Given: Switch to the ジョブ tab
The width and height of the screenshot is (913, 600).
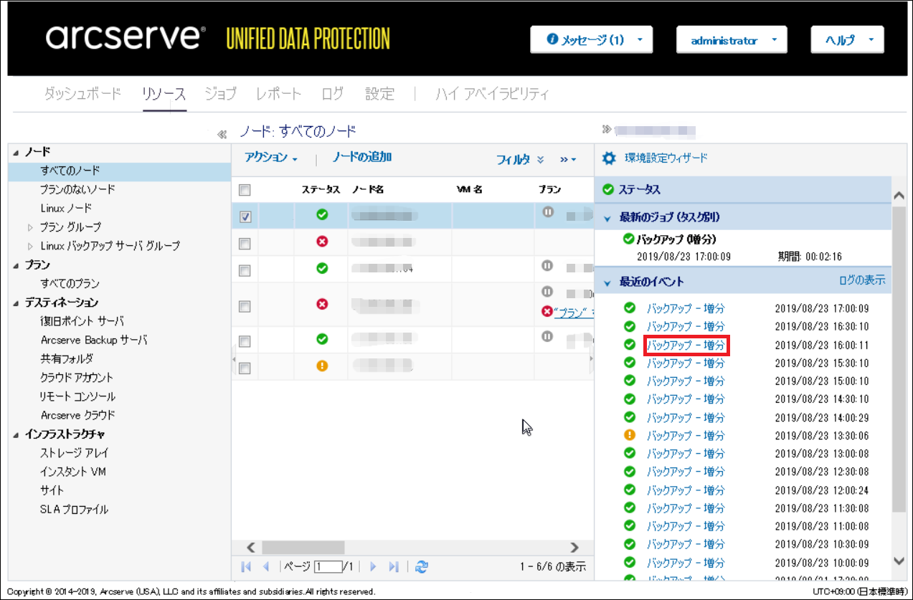Looking at the screenshot, I should 220,94.
